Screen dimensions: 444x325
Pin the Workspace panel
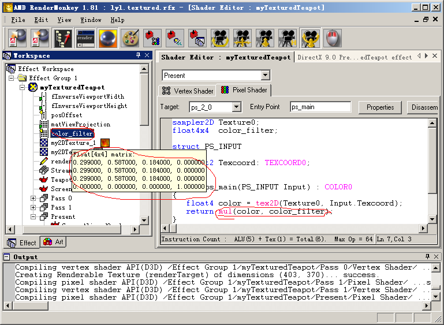pos(138,55)
